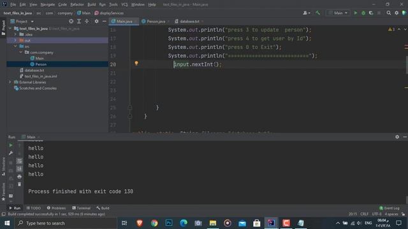This screenshot has height=229, width=408.
Task: Click the displayServices breadcrumb
Action: tap(109, 13)
